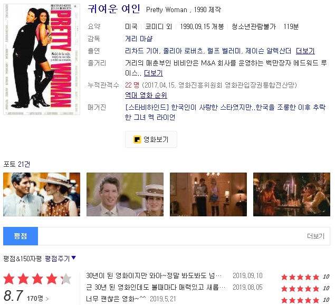Image resolution: width=335 pixels, height=305 pixels.
Task: Open the 귀여운 여인 movie title link
Action: 114,9
